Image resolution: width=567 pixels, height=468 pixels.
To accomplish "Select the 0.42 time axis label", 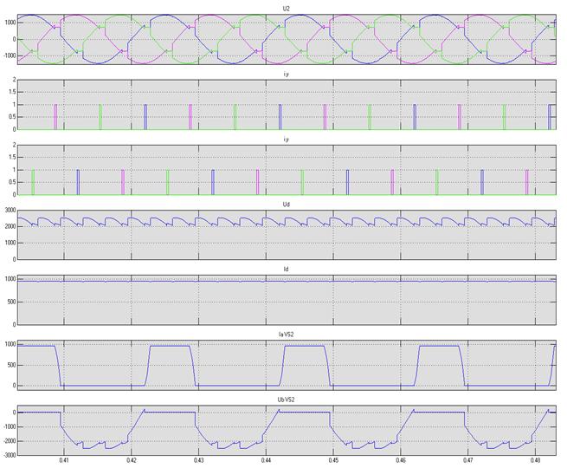I will click(x=132, y=460).
